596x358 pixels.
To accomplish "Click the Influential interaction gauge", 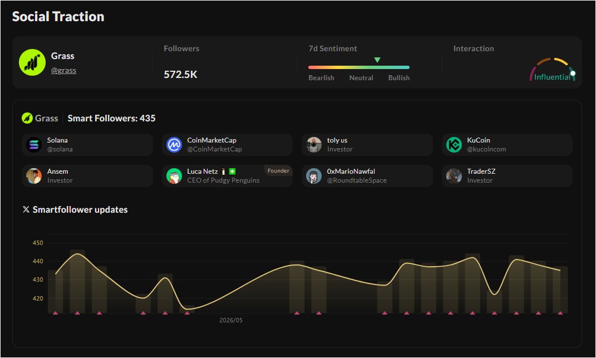I will point(553,70).
